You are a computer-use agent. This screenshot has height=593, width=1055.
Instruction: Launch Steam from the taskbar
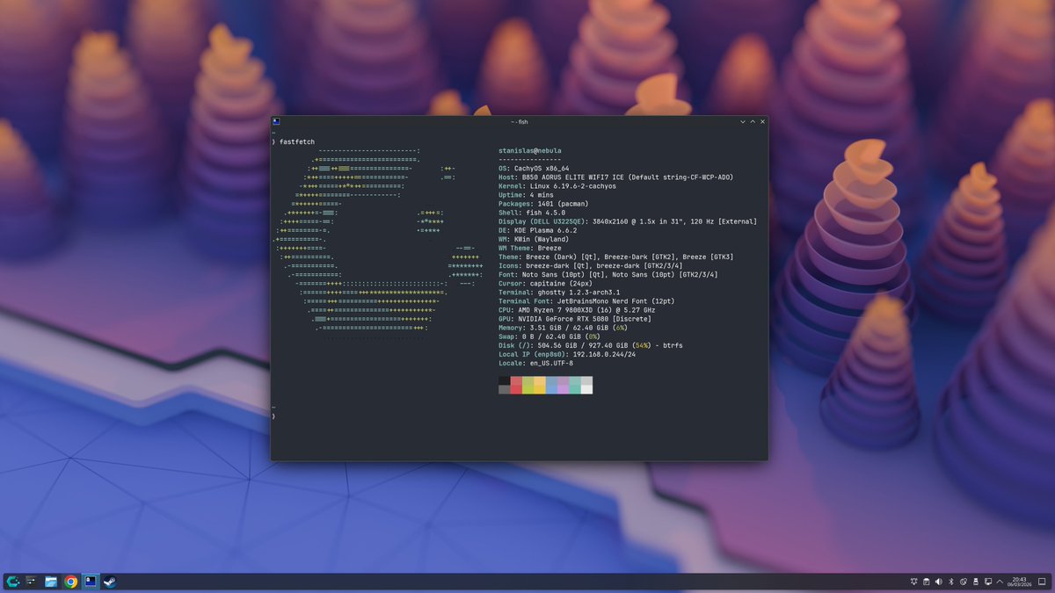click(110, 582)
